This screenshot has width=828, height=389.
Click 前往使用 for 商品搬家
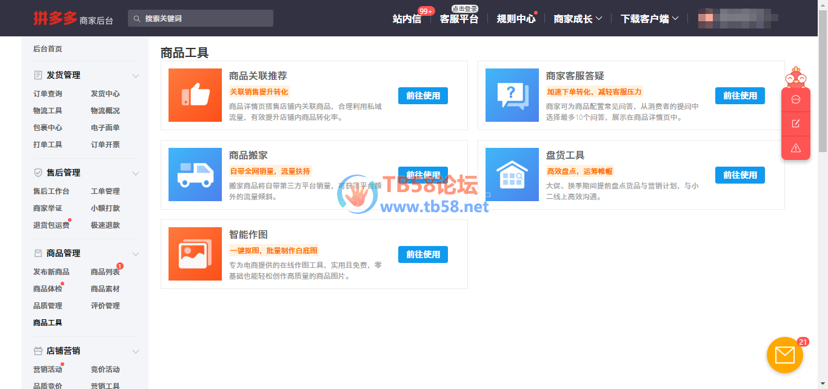tap(423, 175)
